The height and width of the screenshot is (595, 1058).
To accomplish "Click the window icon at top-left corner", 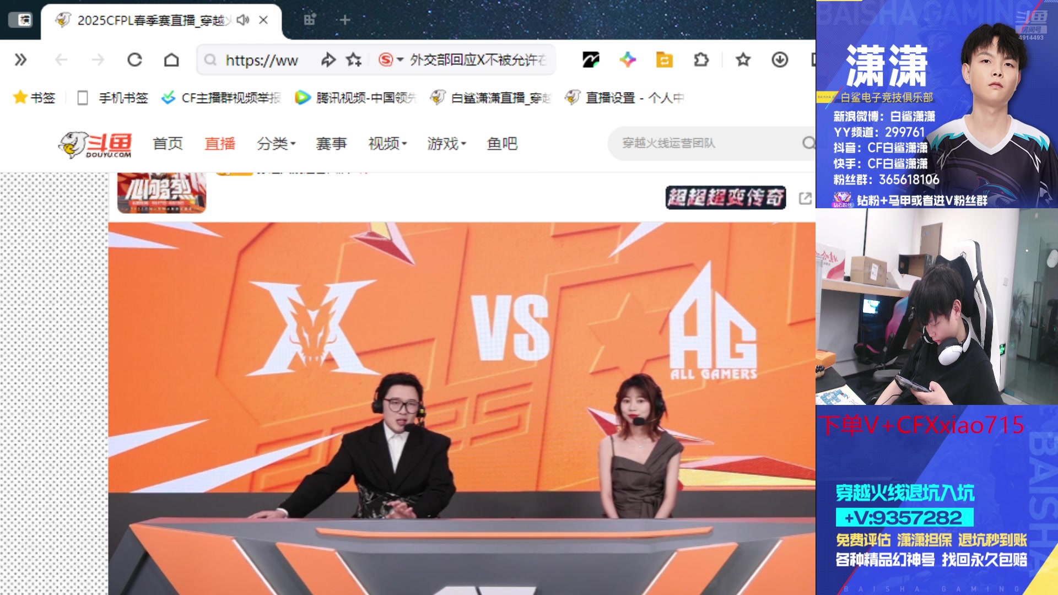I will [x=20, y=20].
